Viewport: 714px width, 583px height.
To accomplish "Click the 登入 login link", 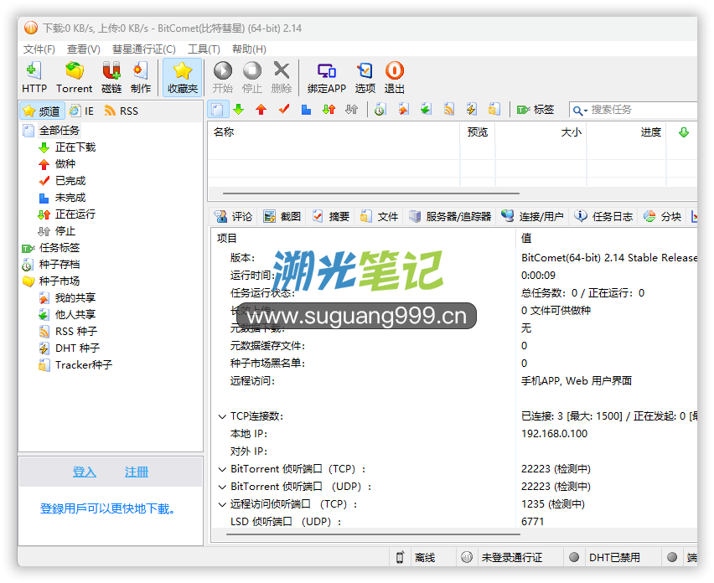I will point(85,472).
